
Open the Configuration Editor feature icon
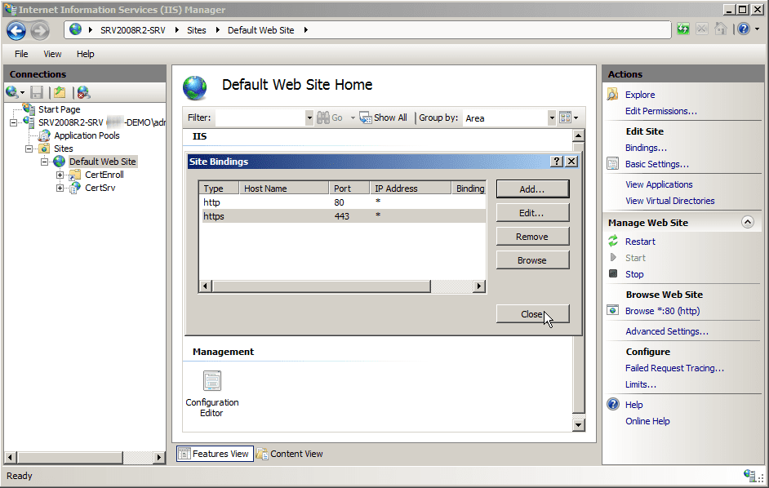tap(212, 380)
